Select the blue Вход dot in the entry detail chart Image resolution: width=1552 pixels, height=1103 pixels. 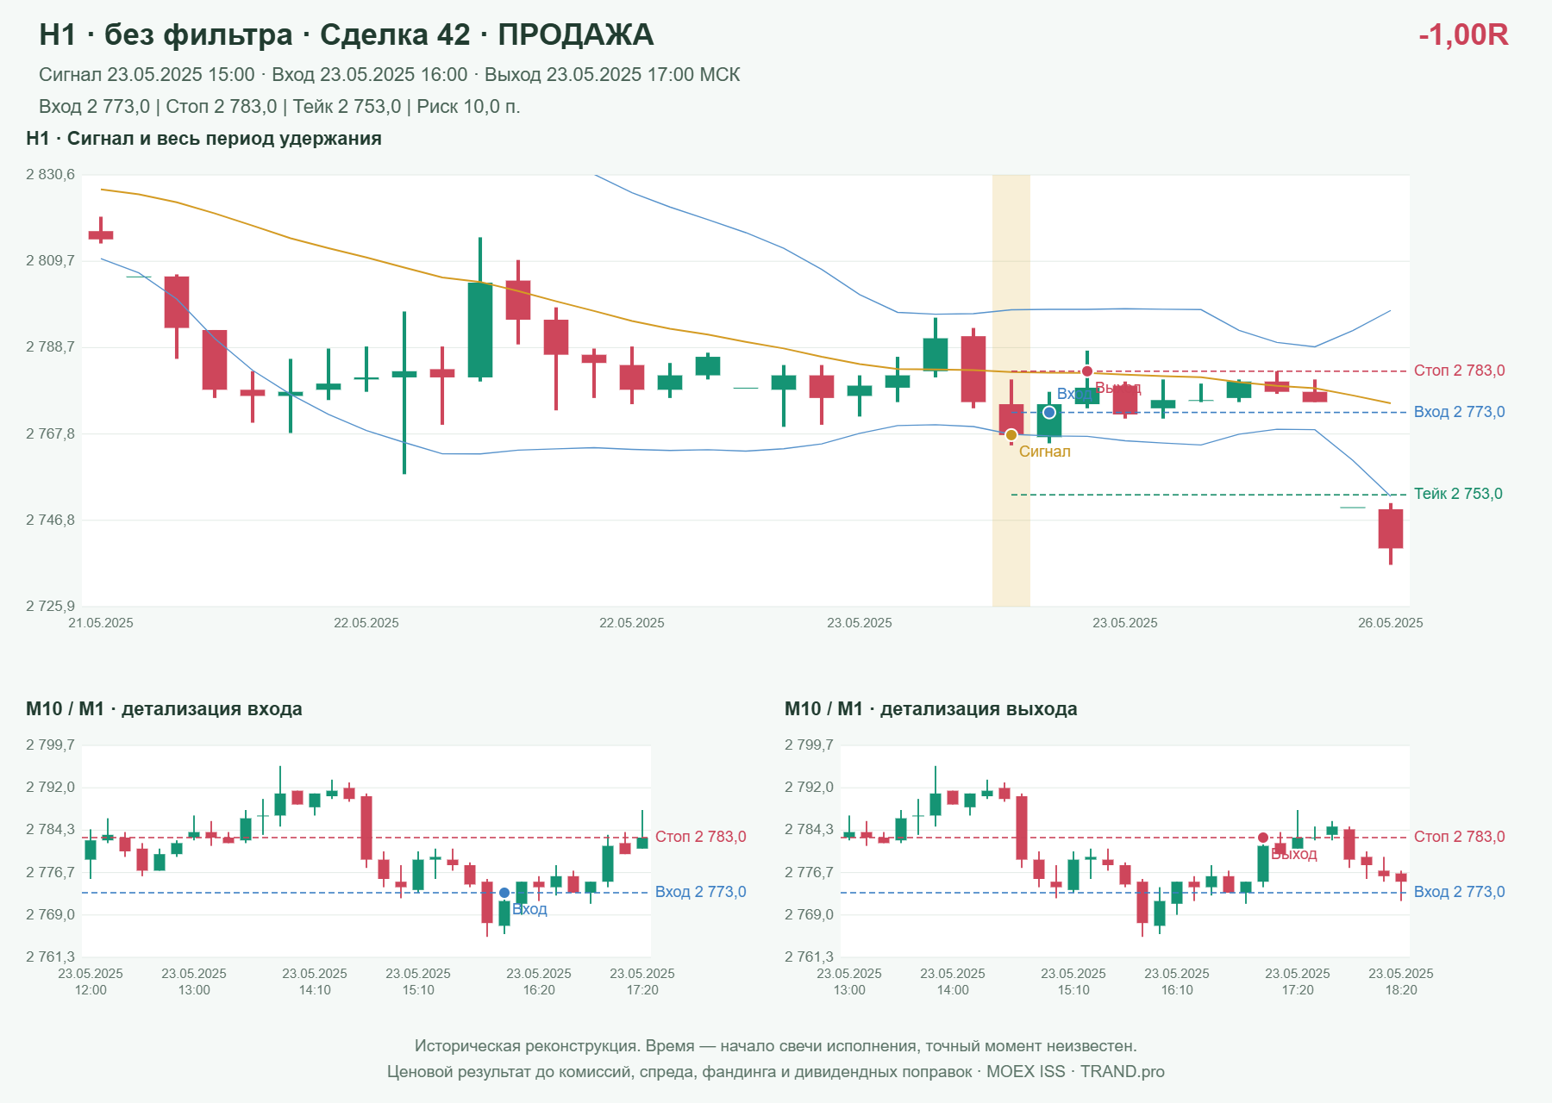(x=504, y=893)
